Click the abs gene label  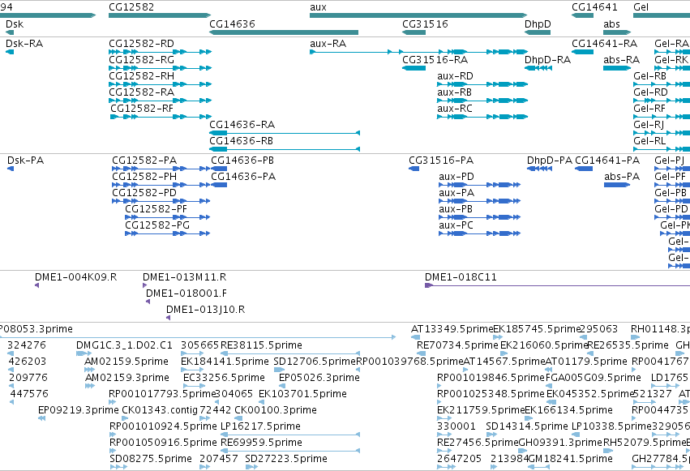tap(611, 24)
